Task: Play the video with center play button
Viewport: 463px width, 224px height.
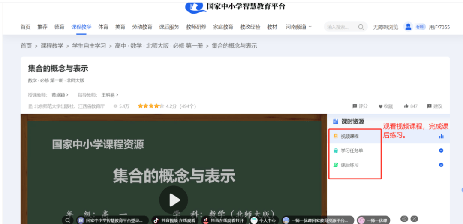Action: (x=174, y=200)
